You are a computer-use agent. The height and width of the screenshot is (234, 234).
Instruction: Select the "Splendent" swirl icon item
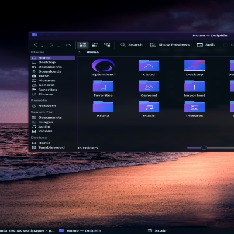coord(103,66)
